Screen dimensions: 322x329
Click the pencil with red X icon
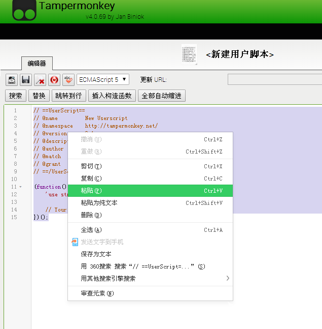click(x=40, y=80)
